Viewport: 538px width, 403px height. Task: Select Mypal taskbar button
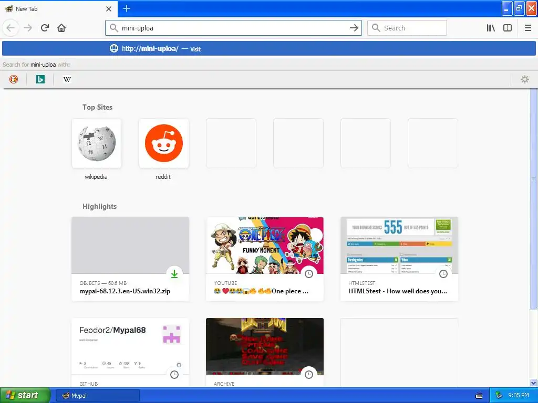(x=98, y=396)
